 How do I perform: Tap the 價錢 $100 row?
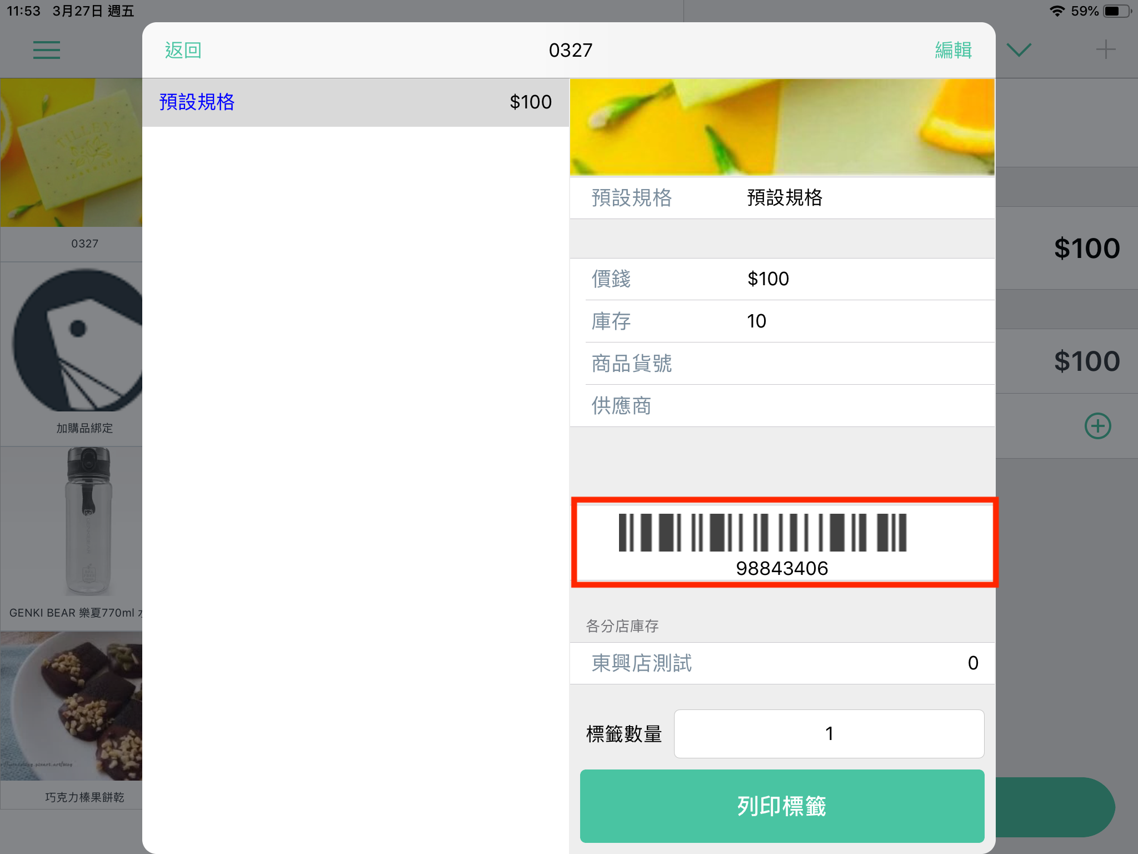pos(782,279)
